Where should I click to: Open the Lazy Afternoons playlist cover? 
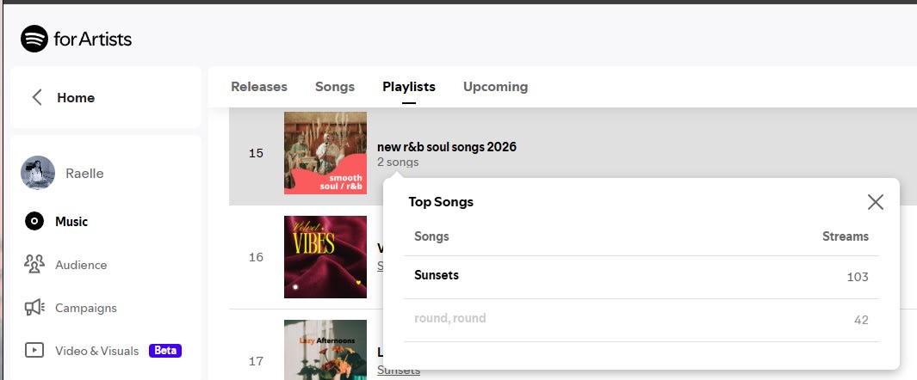pyautogui.click(x=325, y=350)
